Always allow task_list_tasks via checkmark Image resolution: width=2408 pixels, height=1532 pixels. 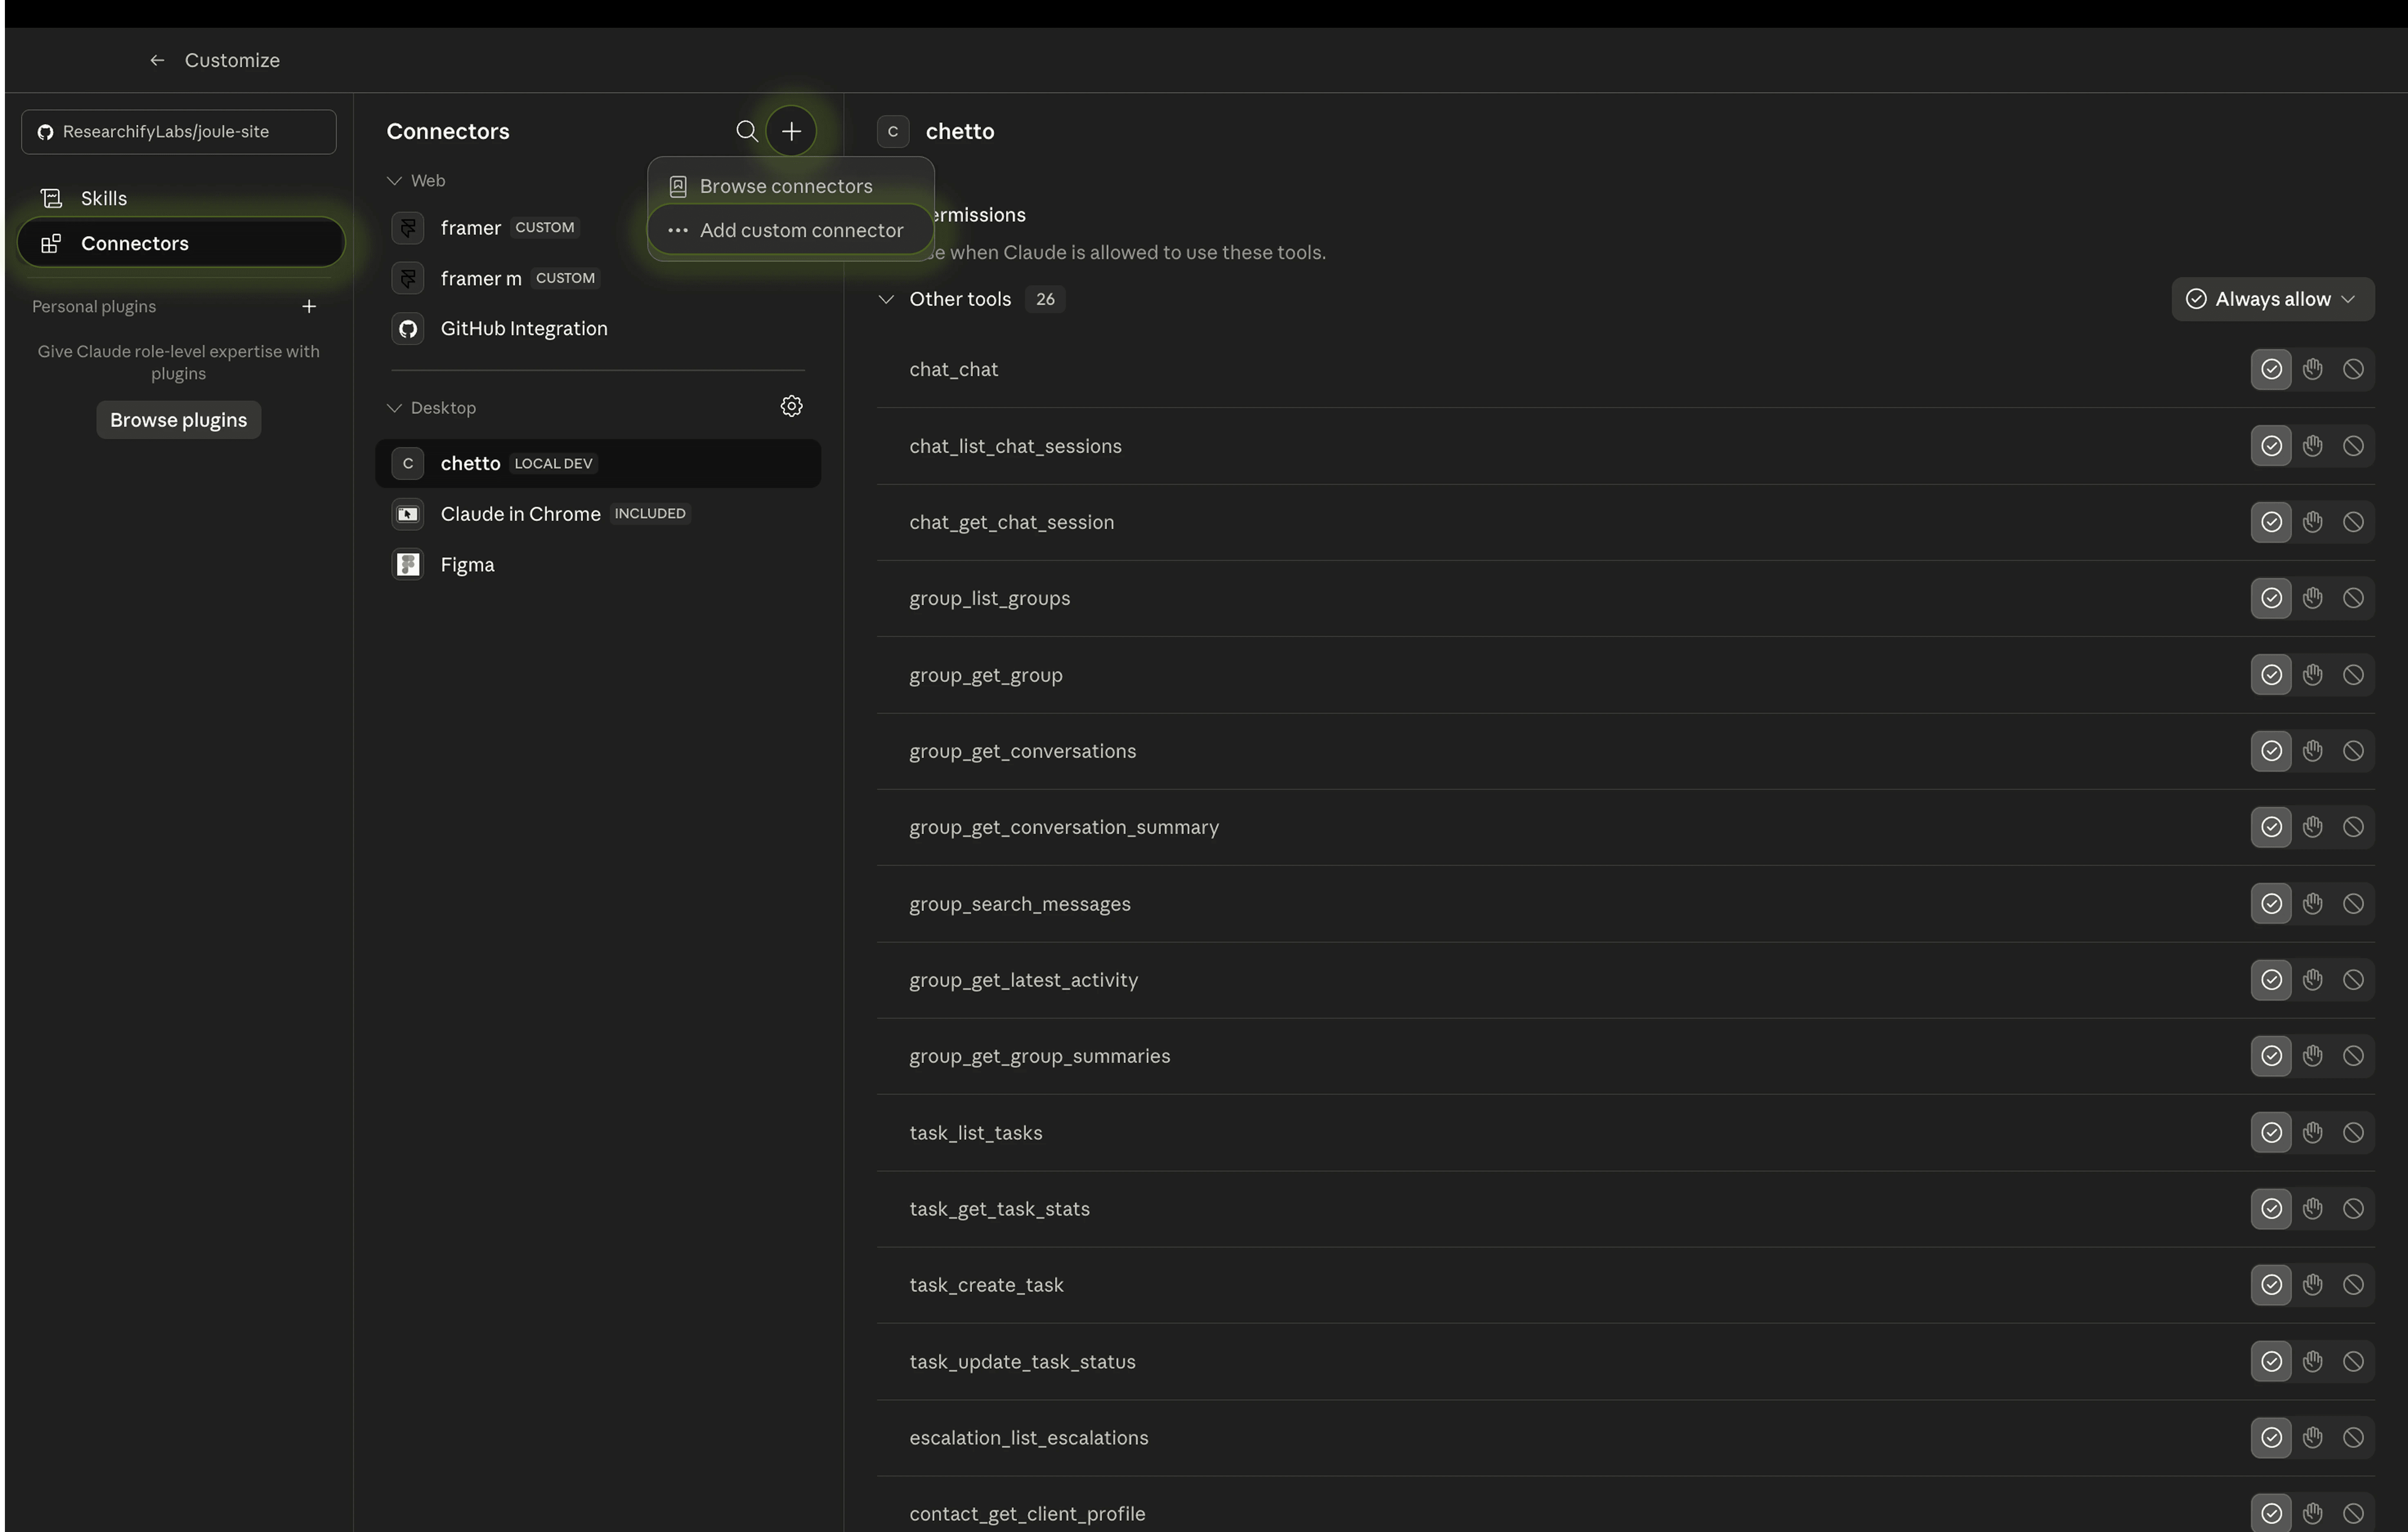coord(2271,1133)
